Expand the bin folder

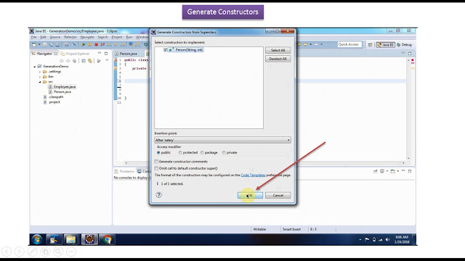pos(40,77)
